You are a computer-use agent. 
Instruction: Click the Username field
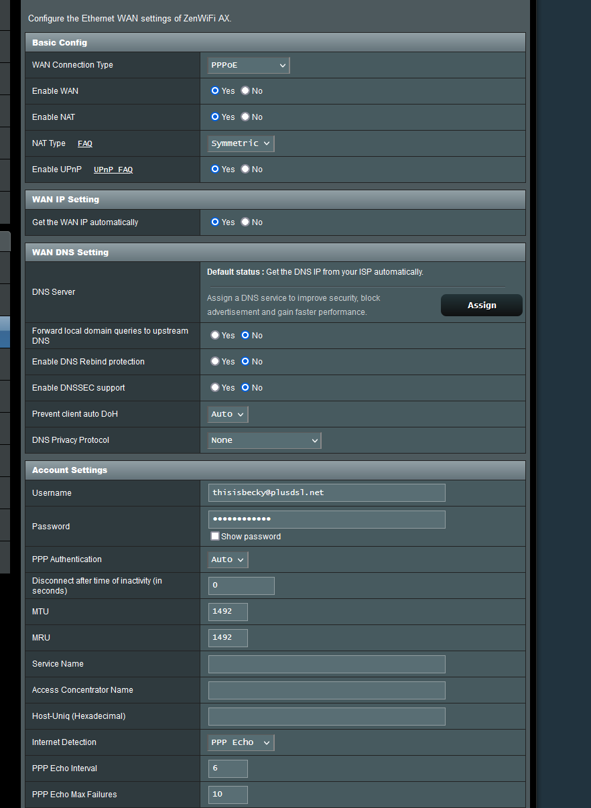tap(326, 492)
